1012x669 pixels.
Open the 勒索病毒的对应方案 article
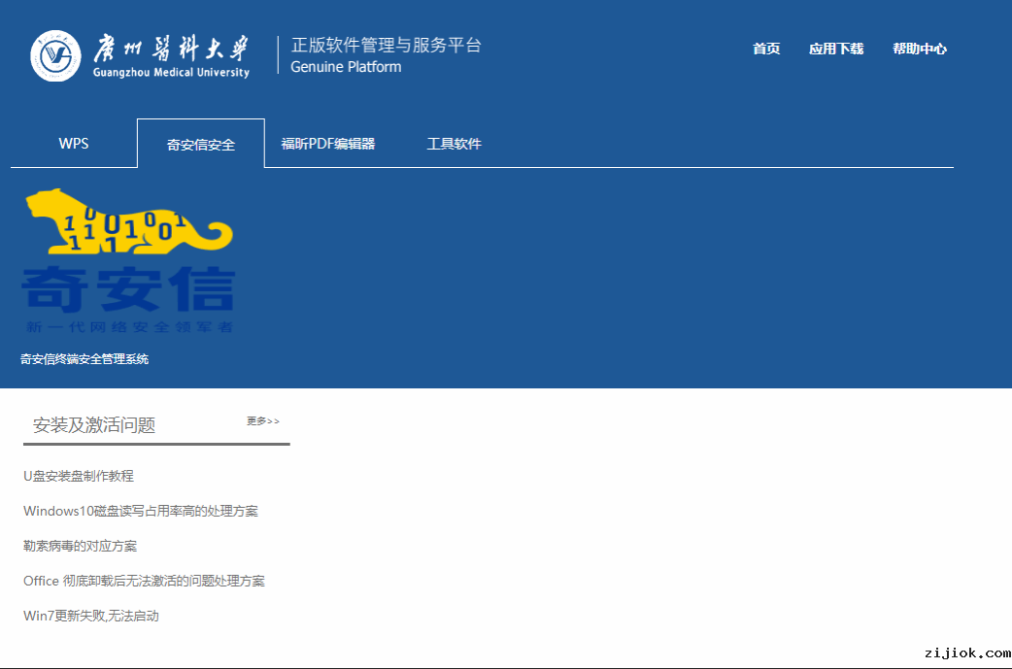80,546
